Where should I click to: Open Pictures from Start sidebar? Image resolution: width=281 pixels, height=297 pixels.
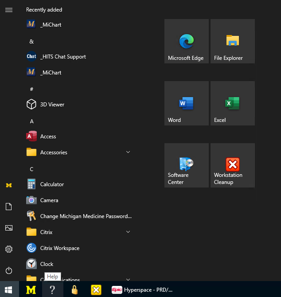click(9, 228)
